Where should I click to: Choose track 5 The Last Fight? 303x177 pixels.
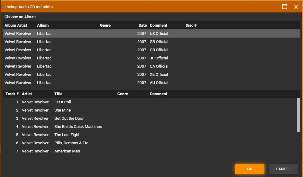click(67, 135)
